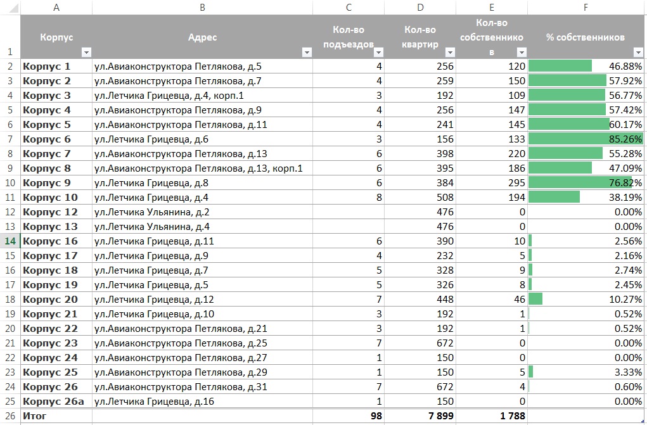
Task: Select column A header
Action: point(56,8)
